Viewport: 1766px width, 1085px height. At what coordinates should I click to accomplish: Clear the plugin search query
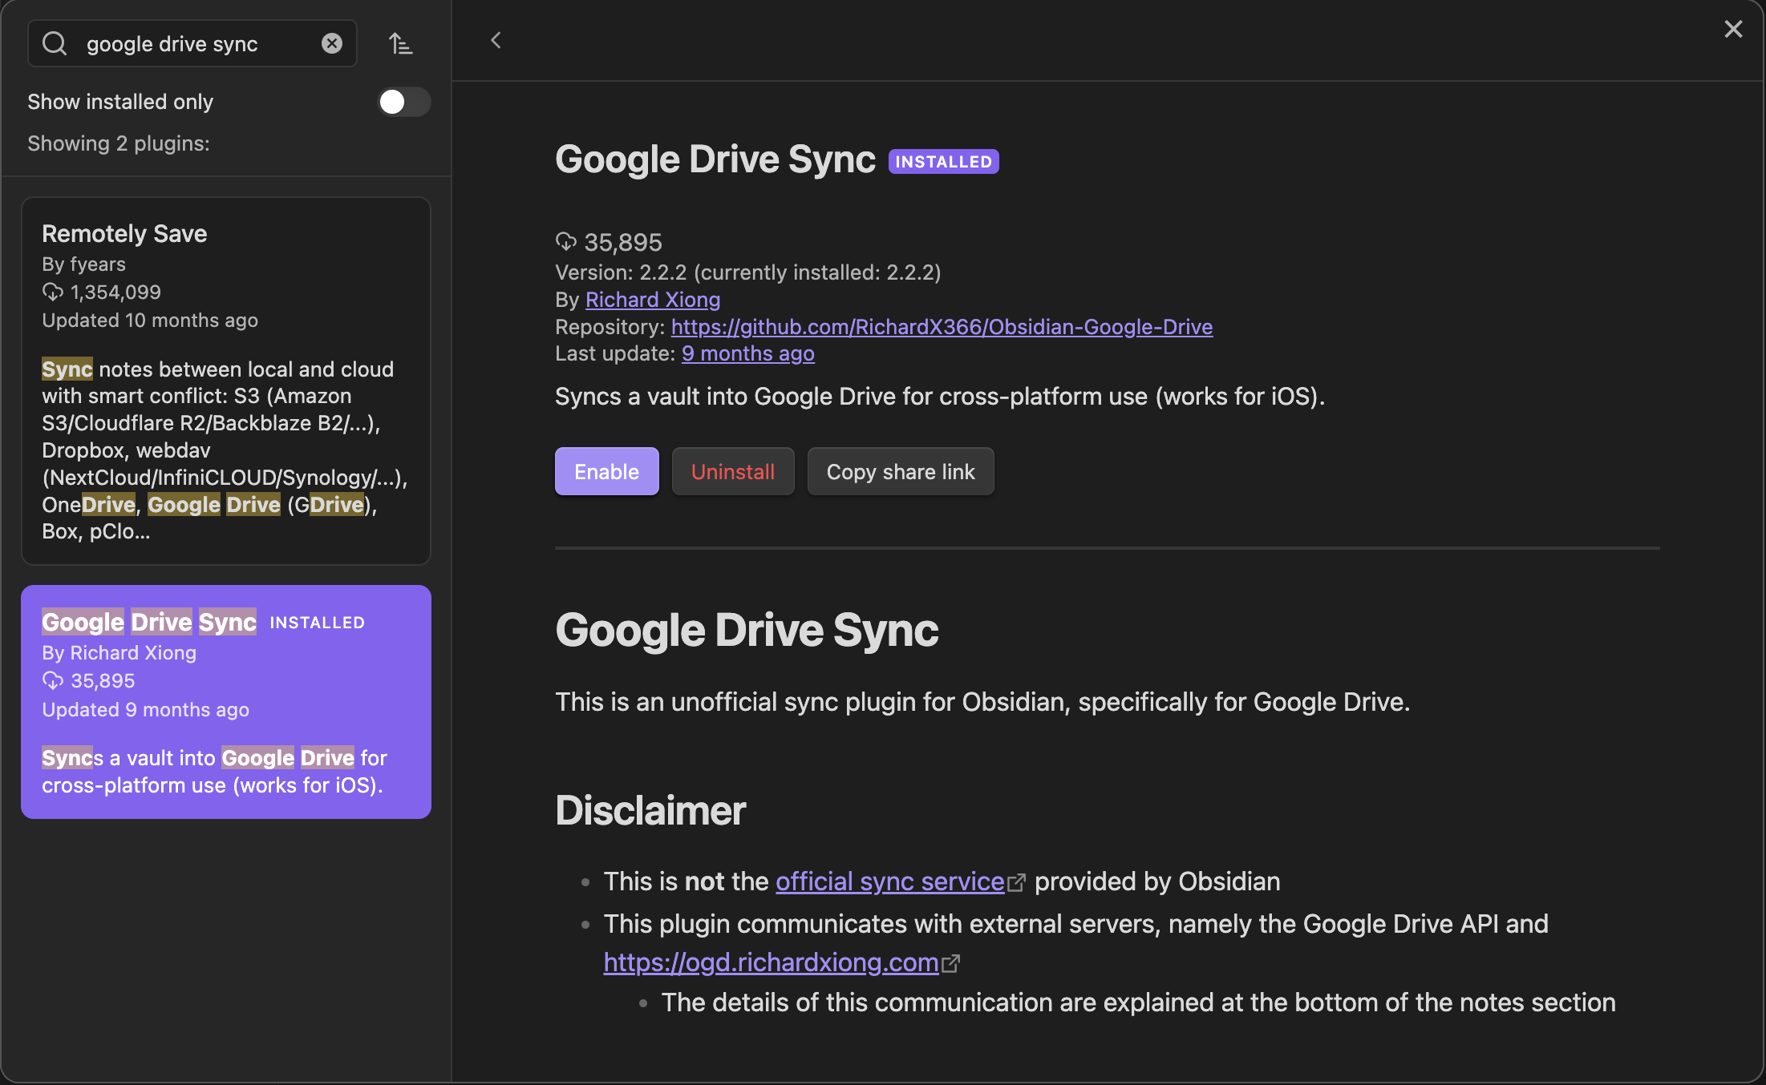point(332,43)
